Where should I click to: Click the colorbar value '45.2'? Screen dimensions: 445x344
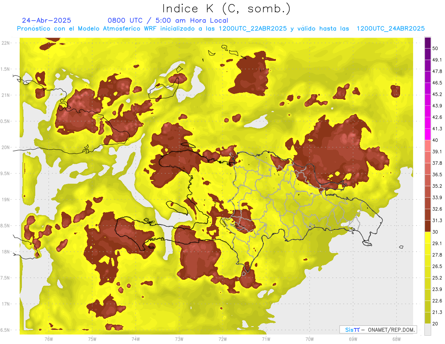coord(437,94)
